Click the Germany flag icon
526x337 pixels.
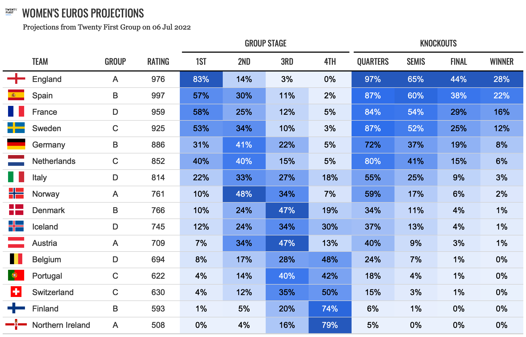16,144
